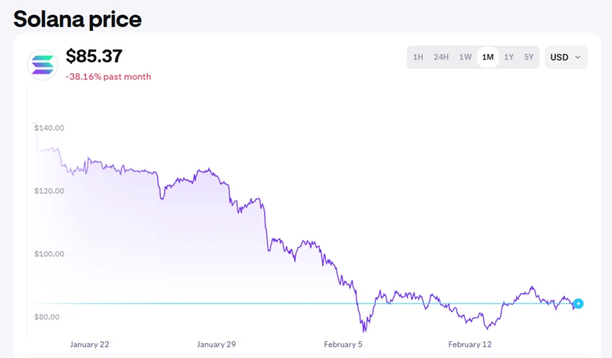This screenshot has height=358, width=612.
Task: Click the January 22 date label
Action: click(89, 344)
